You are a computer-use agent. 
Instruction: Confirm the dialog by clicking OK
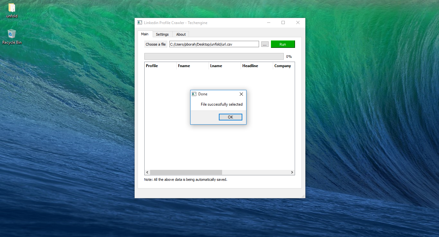click(x=230, y=117)
